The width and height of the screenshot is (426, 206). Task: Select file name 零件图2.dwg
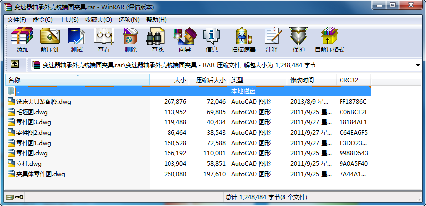point(34,133)
